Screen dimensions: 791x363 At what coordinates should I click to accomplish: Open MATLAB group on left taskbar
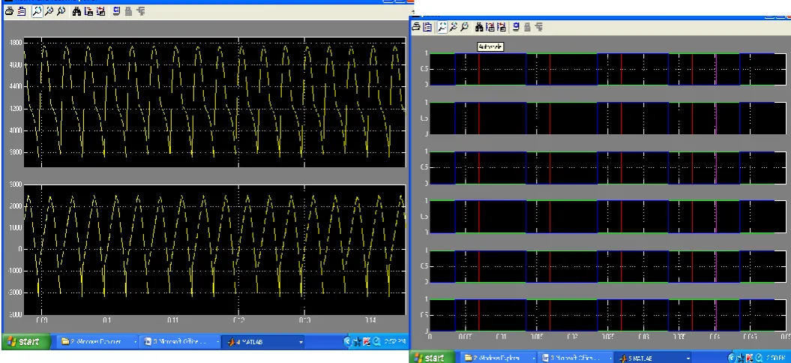tap(262, 342)
